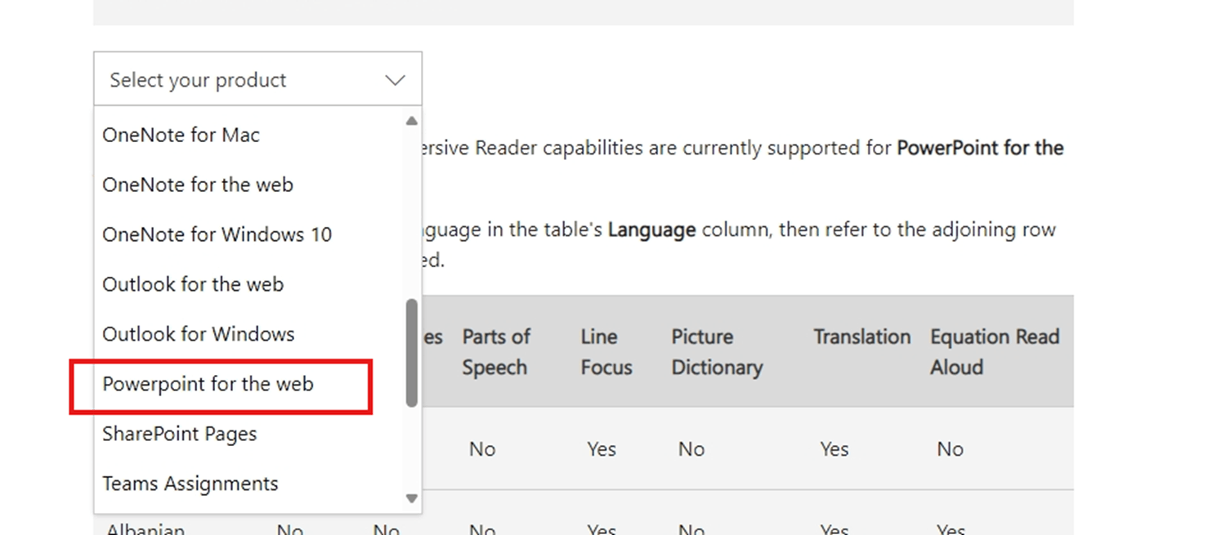This screenshot has width=1217, height=535.
Task: Select SharePoint Pages in the dropdown list
Action: (179, 434)
